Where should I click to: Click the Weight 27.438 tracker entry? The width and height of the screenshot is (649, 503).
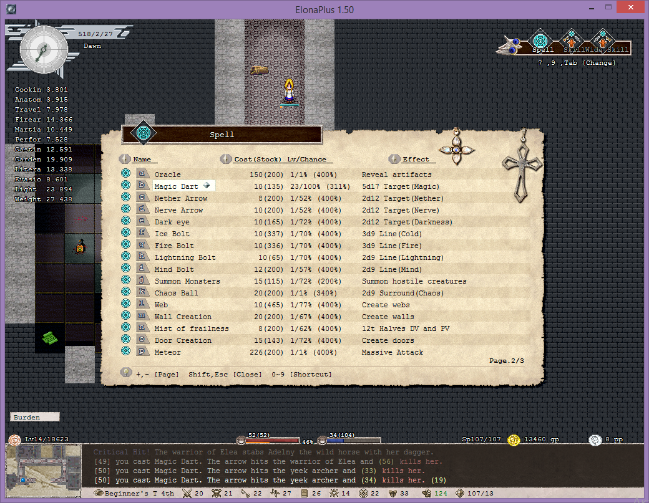pyautogui.click(x=44, y=199)
